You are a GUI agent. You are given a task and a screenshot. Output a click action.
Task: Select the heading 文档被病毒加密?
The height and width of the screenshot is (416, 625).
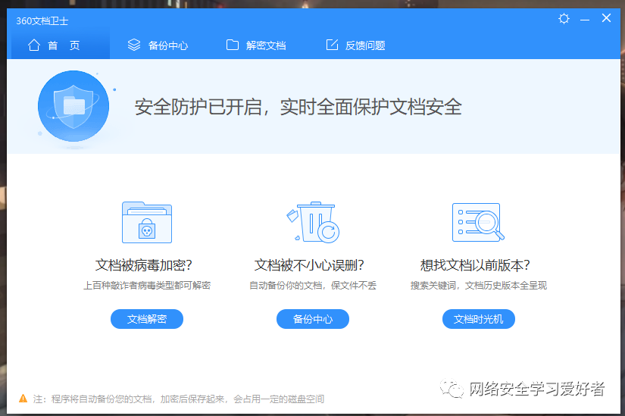click(x=144, y=265)
